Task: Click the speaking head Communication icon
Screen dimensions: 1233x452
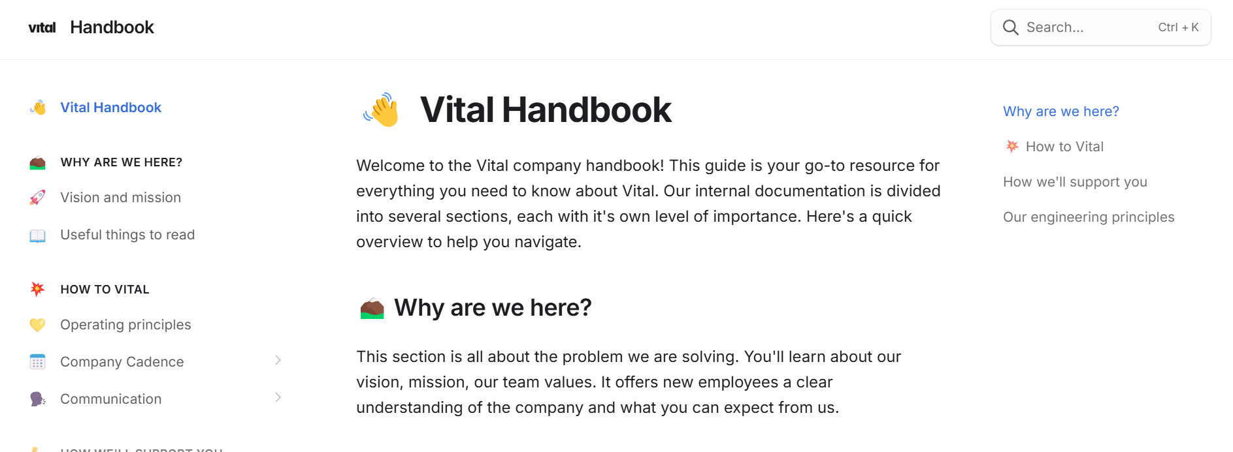Action: pyautogui.click(x=38, y=399)
